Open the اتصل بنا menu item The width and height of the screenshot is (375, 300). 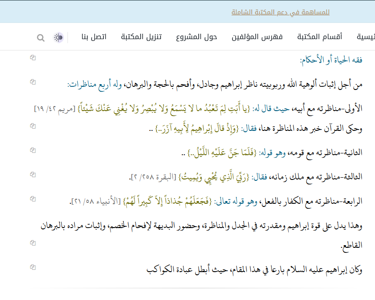pyautogui.click(x=94, y=37)
